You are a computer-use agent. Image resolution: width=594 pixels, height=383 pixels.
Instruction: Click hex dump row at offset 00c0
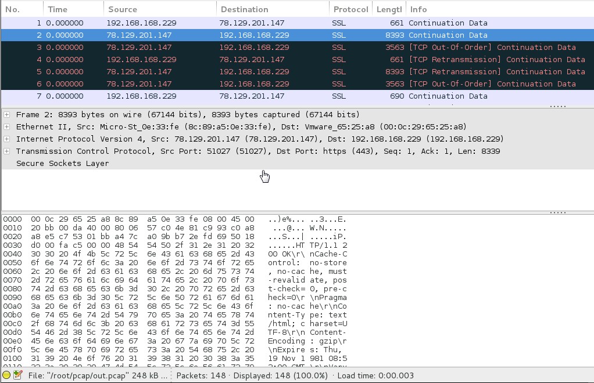(174, 324)
